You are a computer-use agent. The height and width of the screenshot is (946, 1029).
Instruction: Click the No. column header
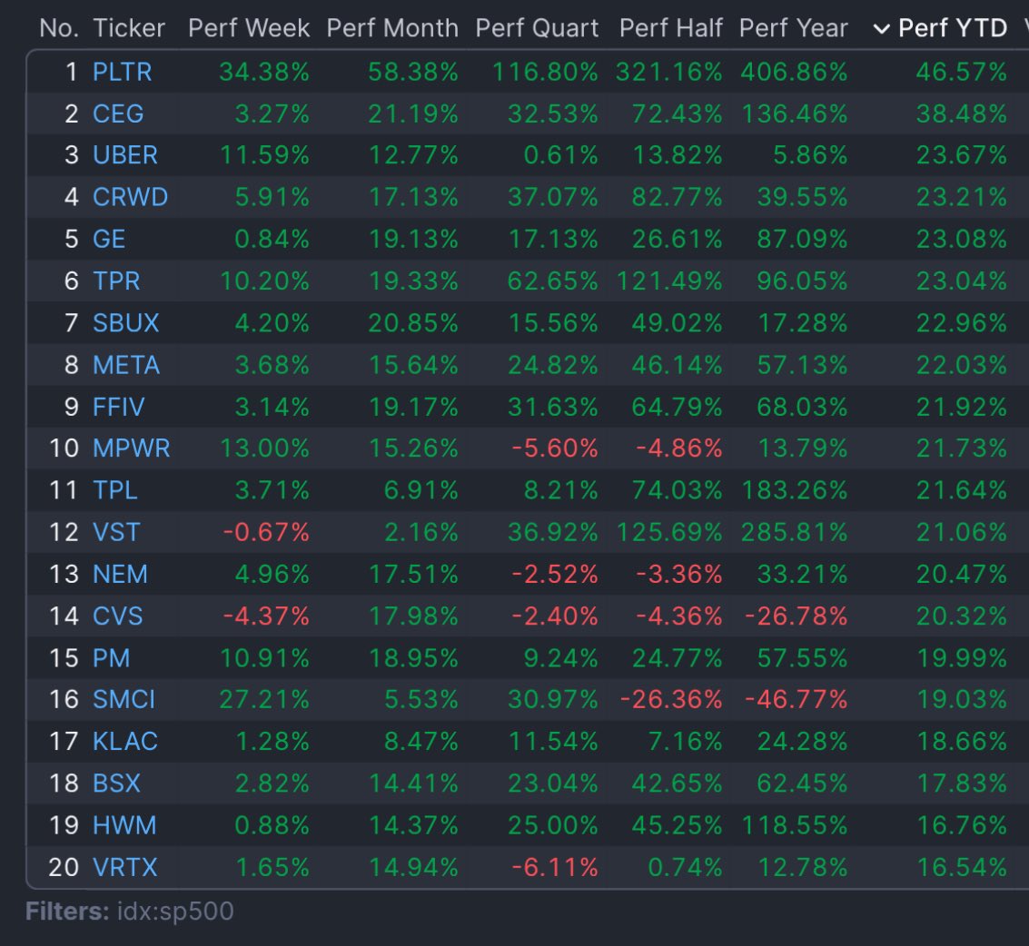point(60,29)
